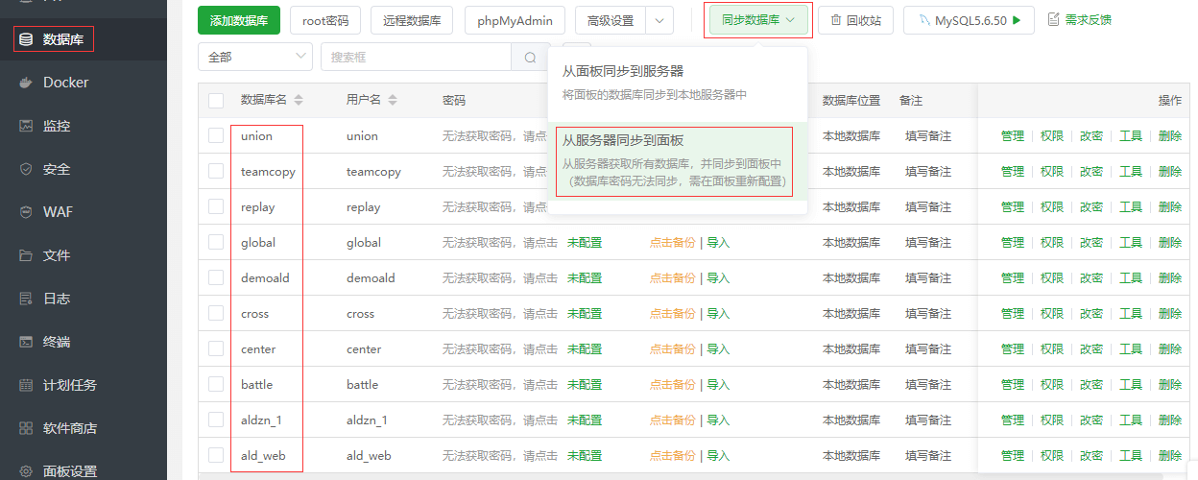
Task: Click the 终端 terminal icon in sidebar
Action: [26, 342]
